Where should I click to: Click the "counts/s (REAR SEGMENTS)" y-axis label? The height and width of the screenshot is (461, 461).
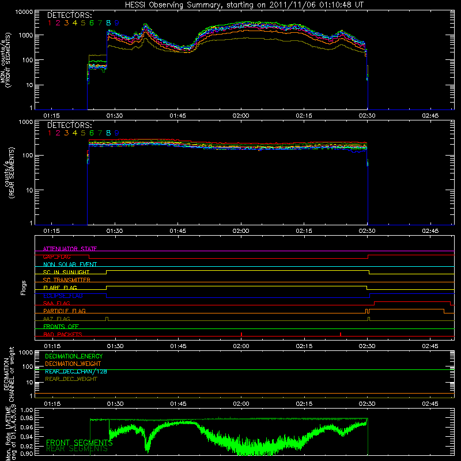[x=9, y=173]
